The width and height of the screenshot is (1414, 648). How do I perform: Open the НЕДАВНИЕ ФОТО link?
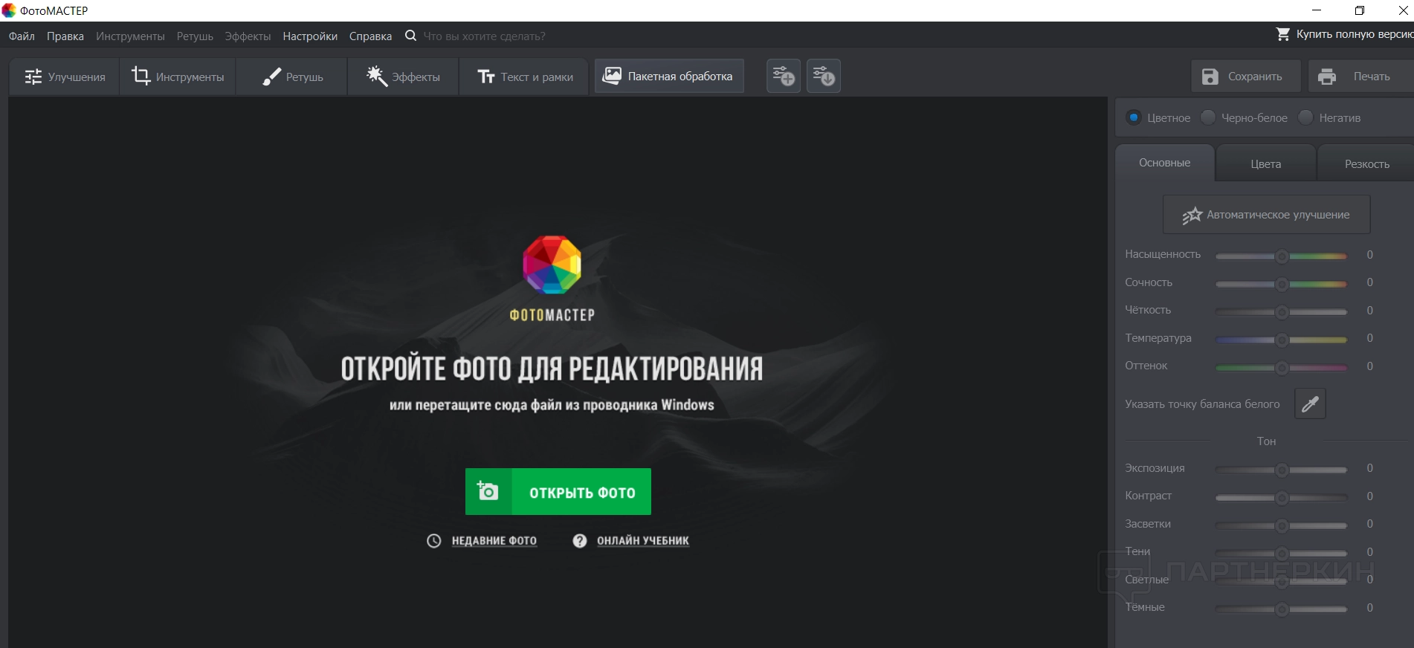coord(494,541)
